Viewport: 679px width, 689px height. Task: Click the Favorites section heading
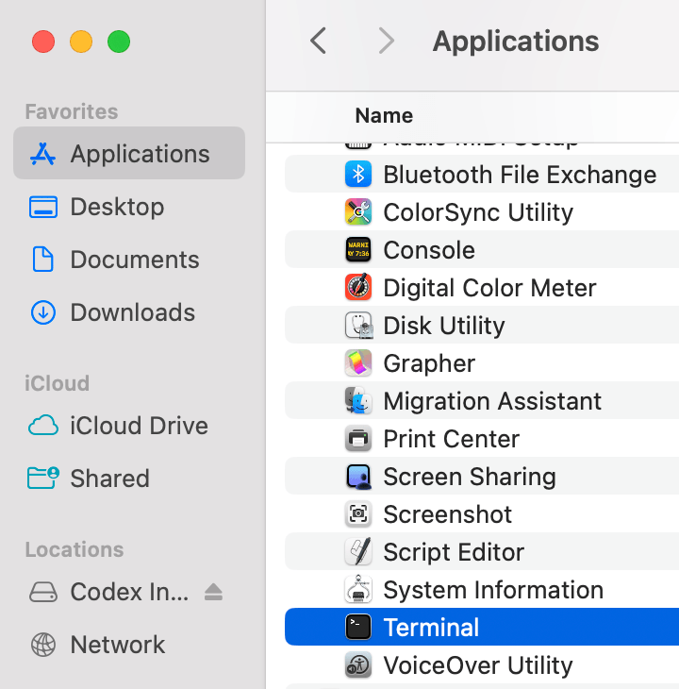click(72, 111)
